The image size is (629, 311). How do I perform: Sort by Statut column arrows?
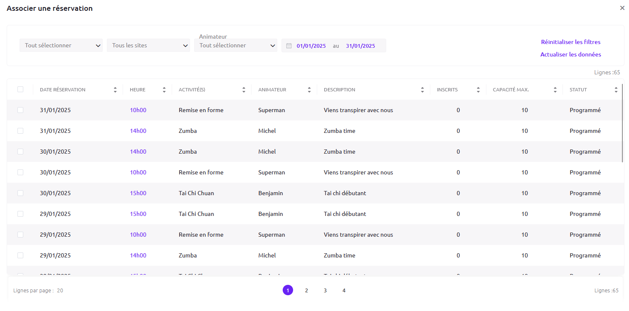click(x=616, y=90)
